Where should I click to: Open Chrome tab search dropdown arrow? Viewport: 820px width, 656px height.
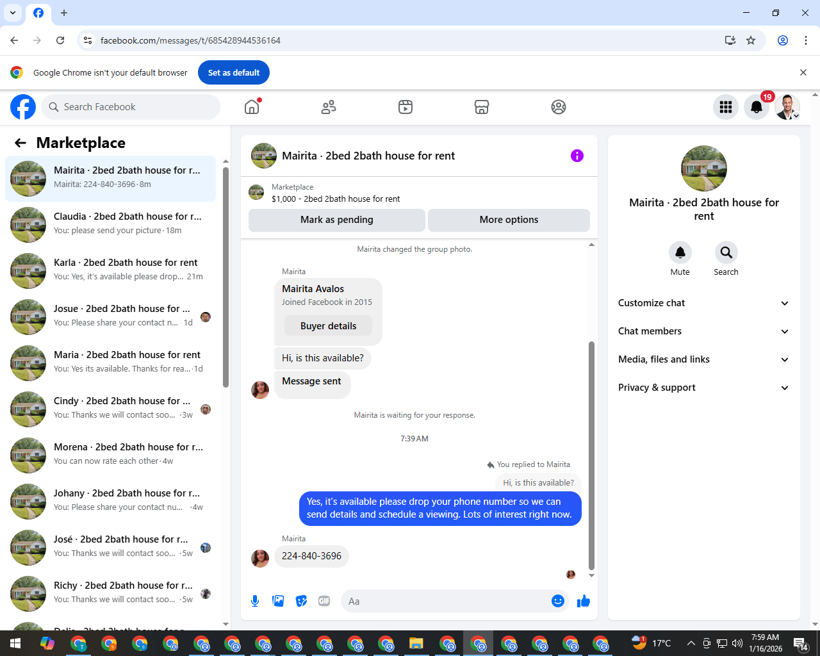tap(13, 13)
